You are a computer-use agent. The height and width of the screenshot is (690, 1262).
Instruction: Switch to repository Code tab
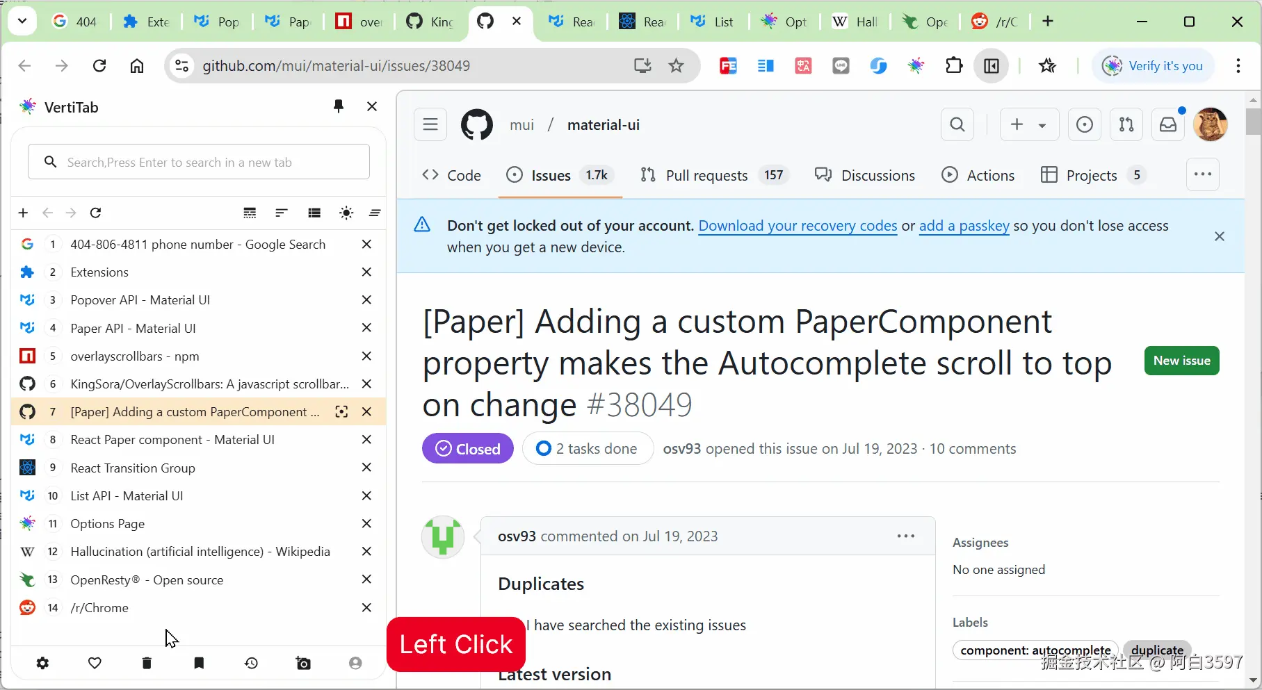coord(451,175)
